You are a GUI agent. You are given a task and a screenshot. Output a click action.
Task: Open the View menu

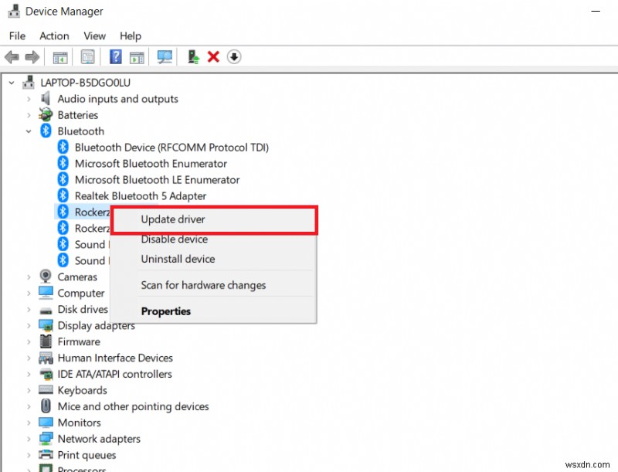[94, 36]
